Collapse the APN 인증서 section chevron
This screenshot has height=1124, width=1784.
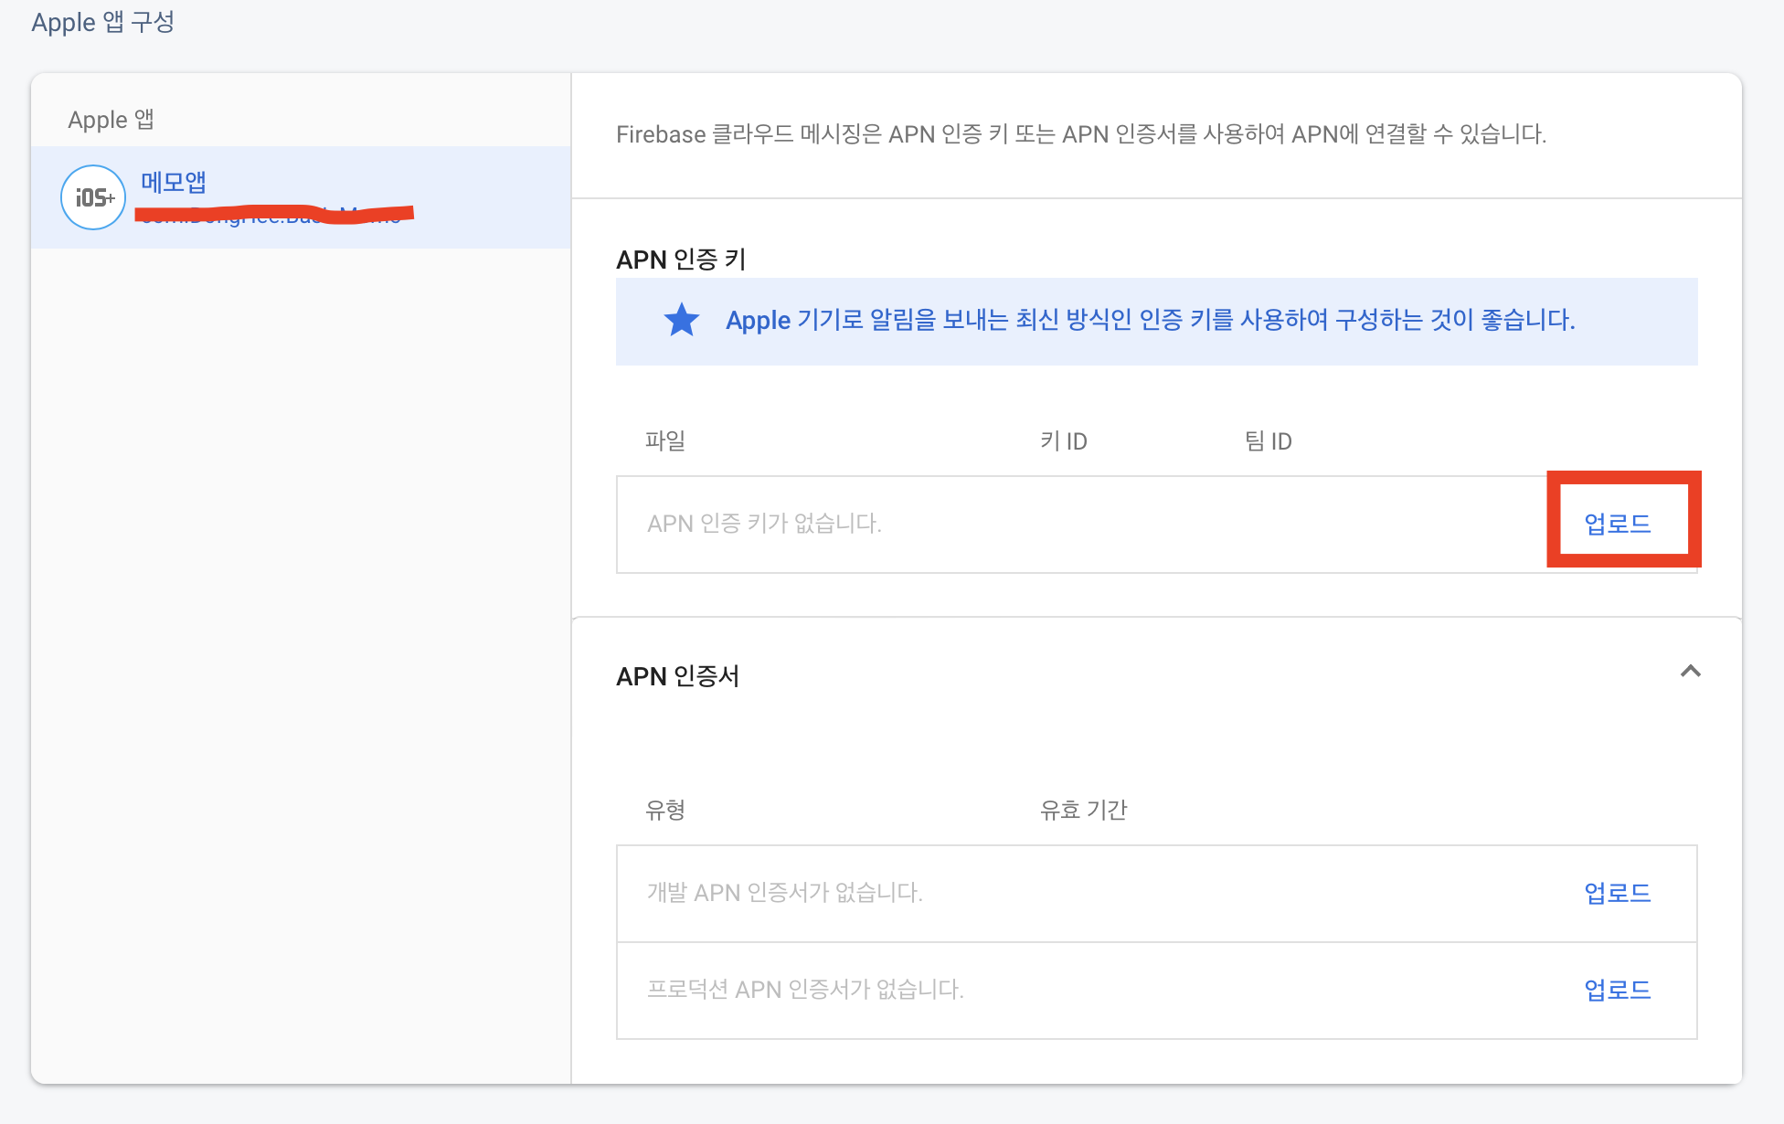pyautogui.click(x=1690, y=672)
